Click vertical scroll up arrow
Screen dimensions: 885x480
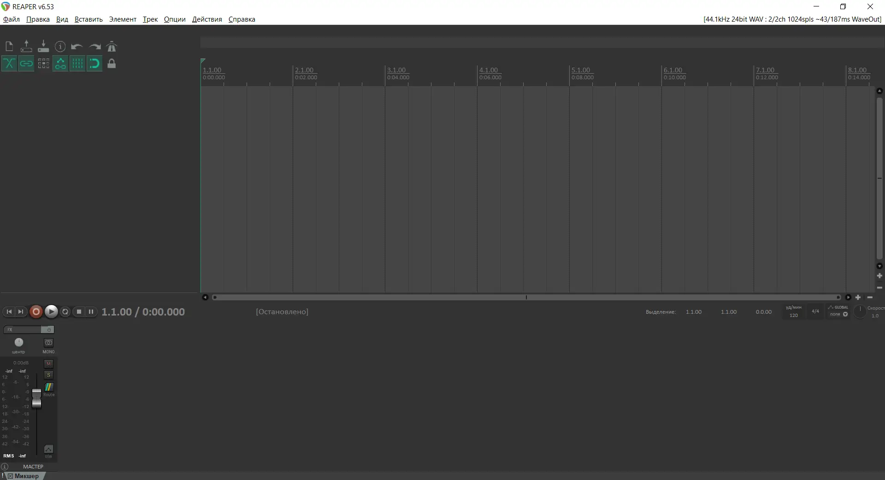(x=879, y=91)
